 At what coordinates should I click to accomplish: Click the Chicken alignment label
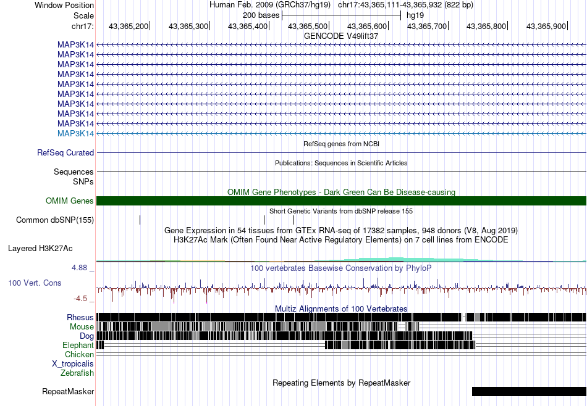[79, 354]
